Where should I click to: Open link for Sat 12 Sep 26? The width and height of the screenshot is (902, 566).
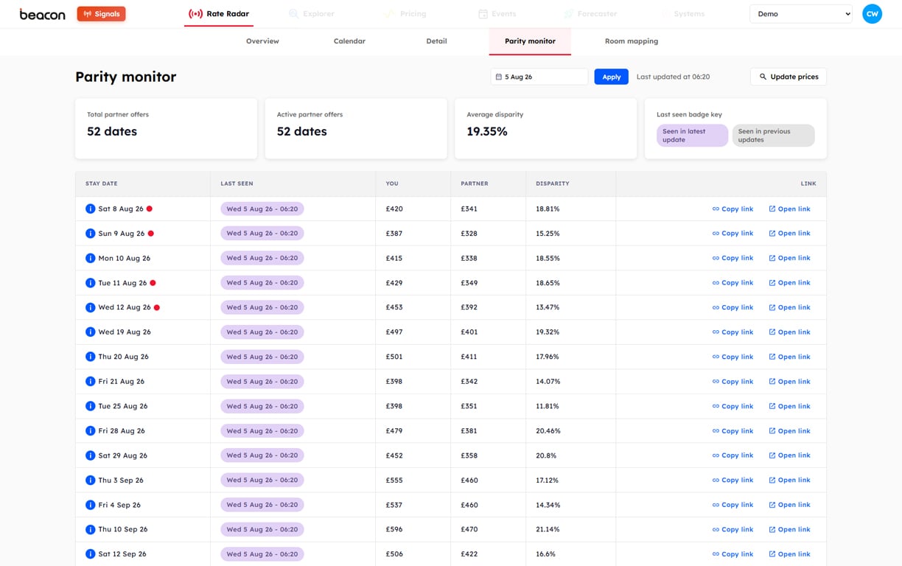(x=789, y=554)
